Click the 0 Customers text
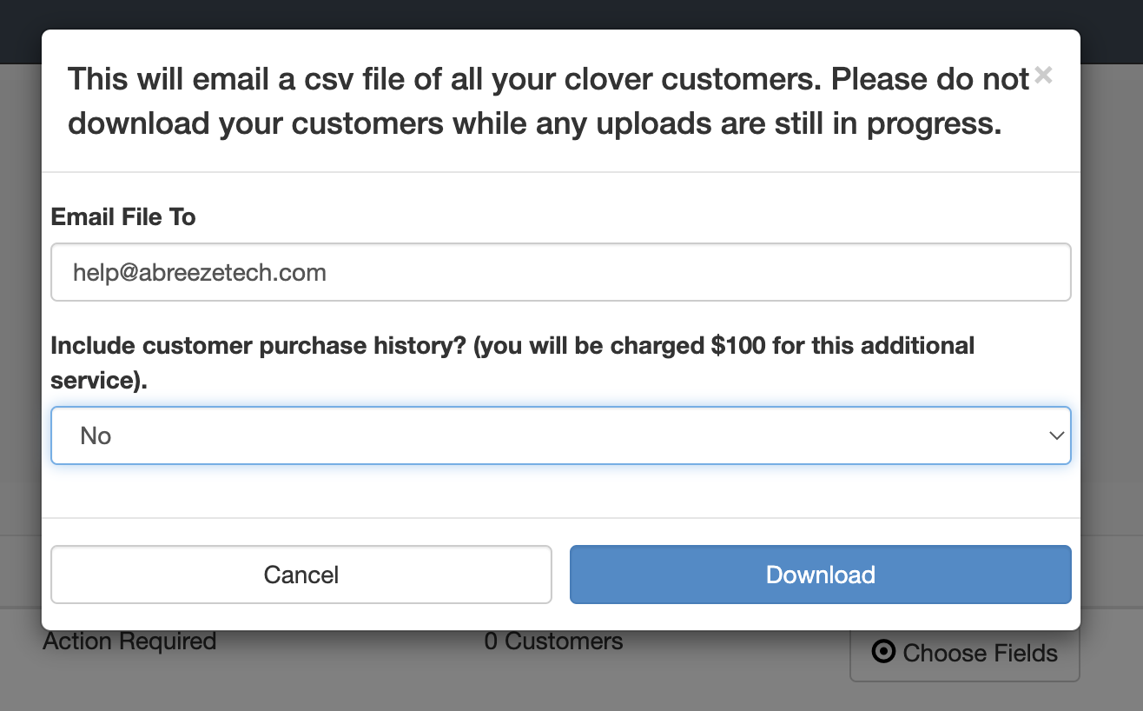The height and width of the screenshot is (711, 1143). [x=553, y=642]
